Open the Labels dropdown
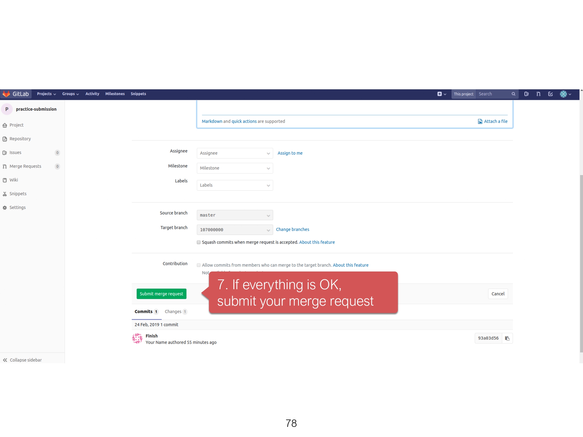 pyautogui.click(x=235, y=185)
